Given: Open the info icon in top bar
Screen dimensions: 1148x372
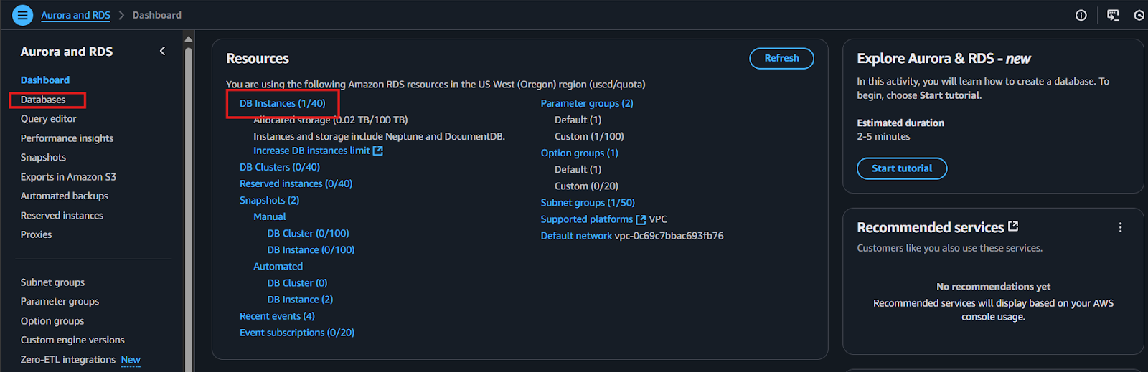Looking at the screenshot, I should click(x=1081, y=15).
